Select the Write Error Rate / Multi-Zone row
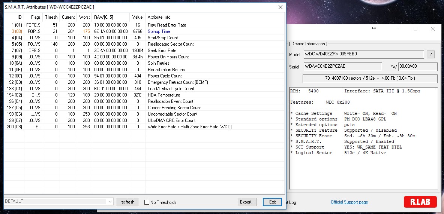Screen dimensions: 444x214 [x=144, y=127]
